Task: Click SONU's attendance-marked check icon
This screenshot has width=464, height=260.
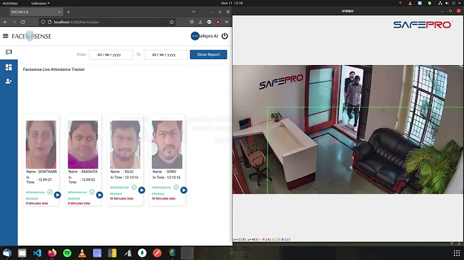Action: click(176, 187)
